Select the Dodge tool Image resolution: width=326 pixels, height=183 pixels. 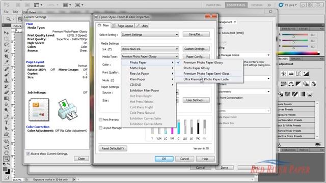tap(6, 110)
